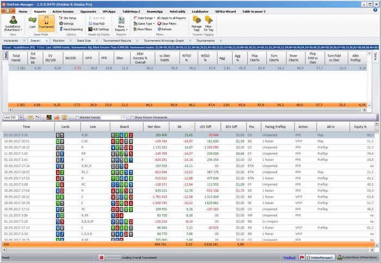Screen dimensions: 381x263
Task: Open the More Reports dropdown
Action: coord(121,23)
